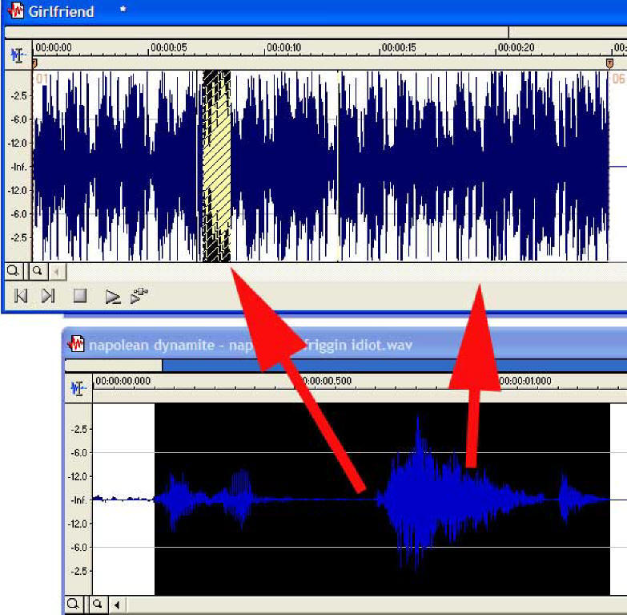Click the napolean dynamite window title icon
This screenshot has height=615, width=627.
pos(76,344)
